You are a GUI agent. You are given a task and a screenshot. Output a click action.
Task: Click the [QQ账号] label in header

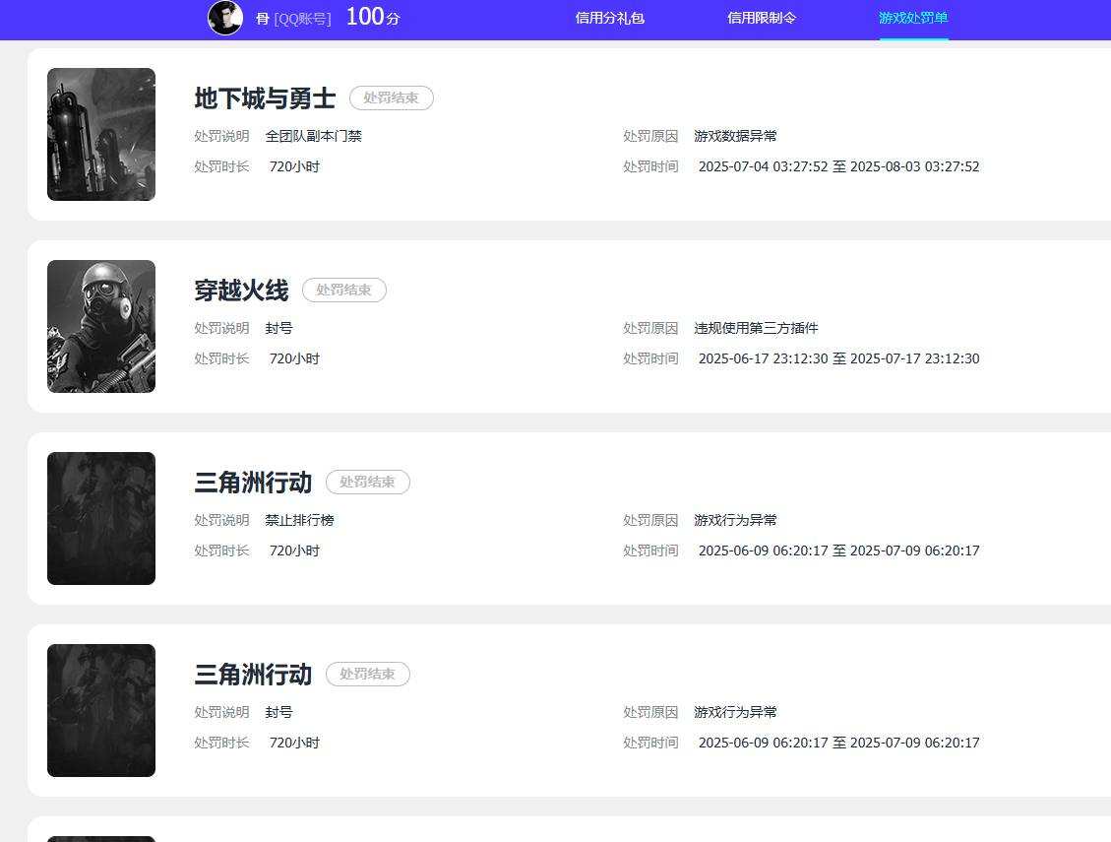click(302, 19)
